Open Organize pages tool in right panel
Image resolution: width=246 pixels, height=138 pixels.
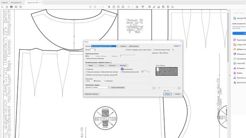point(239,59)
